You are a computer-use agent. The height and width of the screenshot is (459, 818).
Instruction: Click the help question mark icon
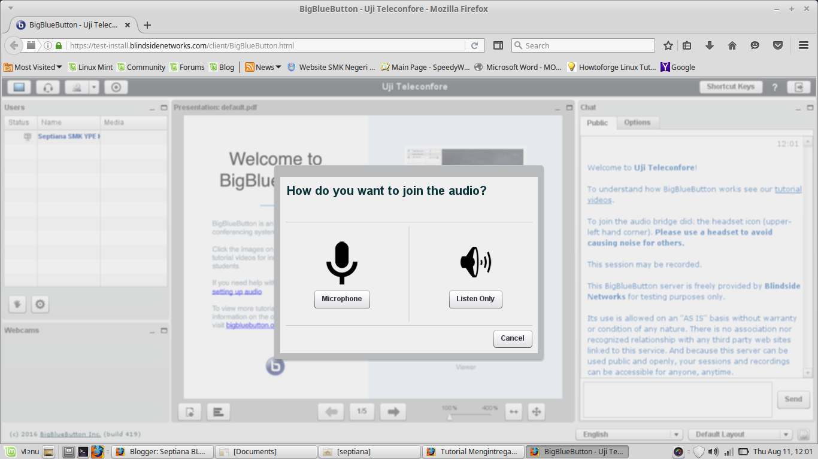(x=774, y=87)
